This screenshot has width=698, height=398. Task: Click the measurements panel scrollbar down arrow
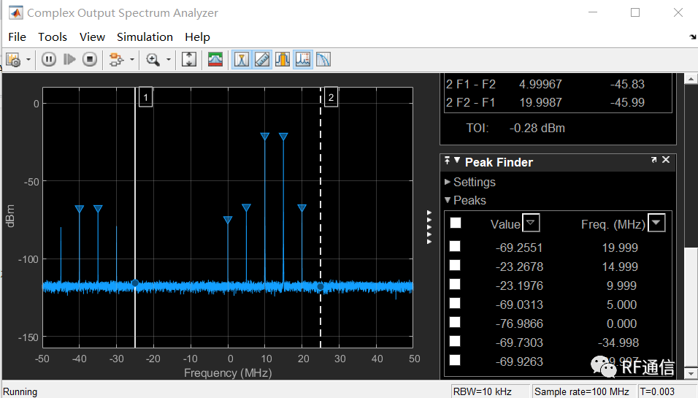[691, 373]
